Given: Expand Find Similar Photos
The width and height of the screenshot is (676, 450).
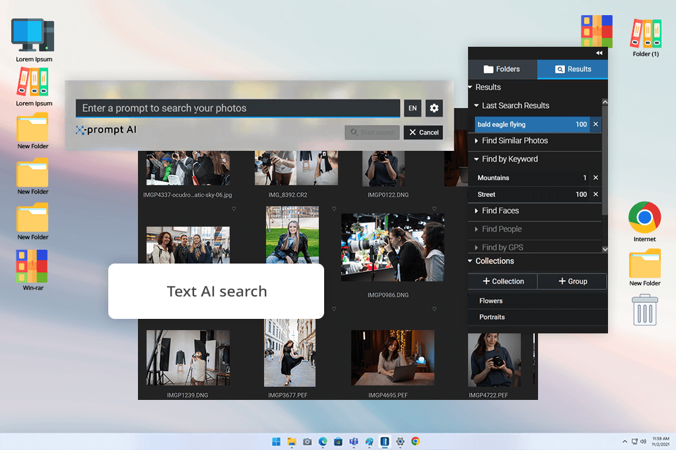Looking at the screenshot, I should click(477, 141).
